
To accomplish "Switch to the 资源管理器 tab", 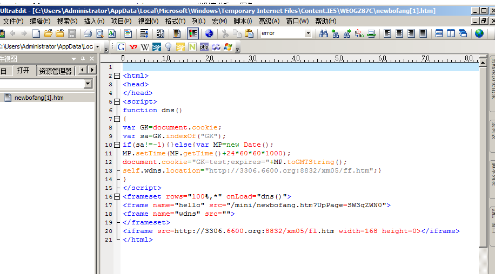I will (x=55, y=71).
